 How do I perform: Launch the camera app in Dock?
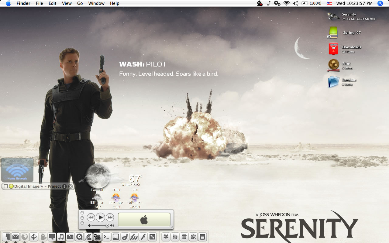point(70,237)
